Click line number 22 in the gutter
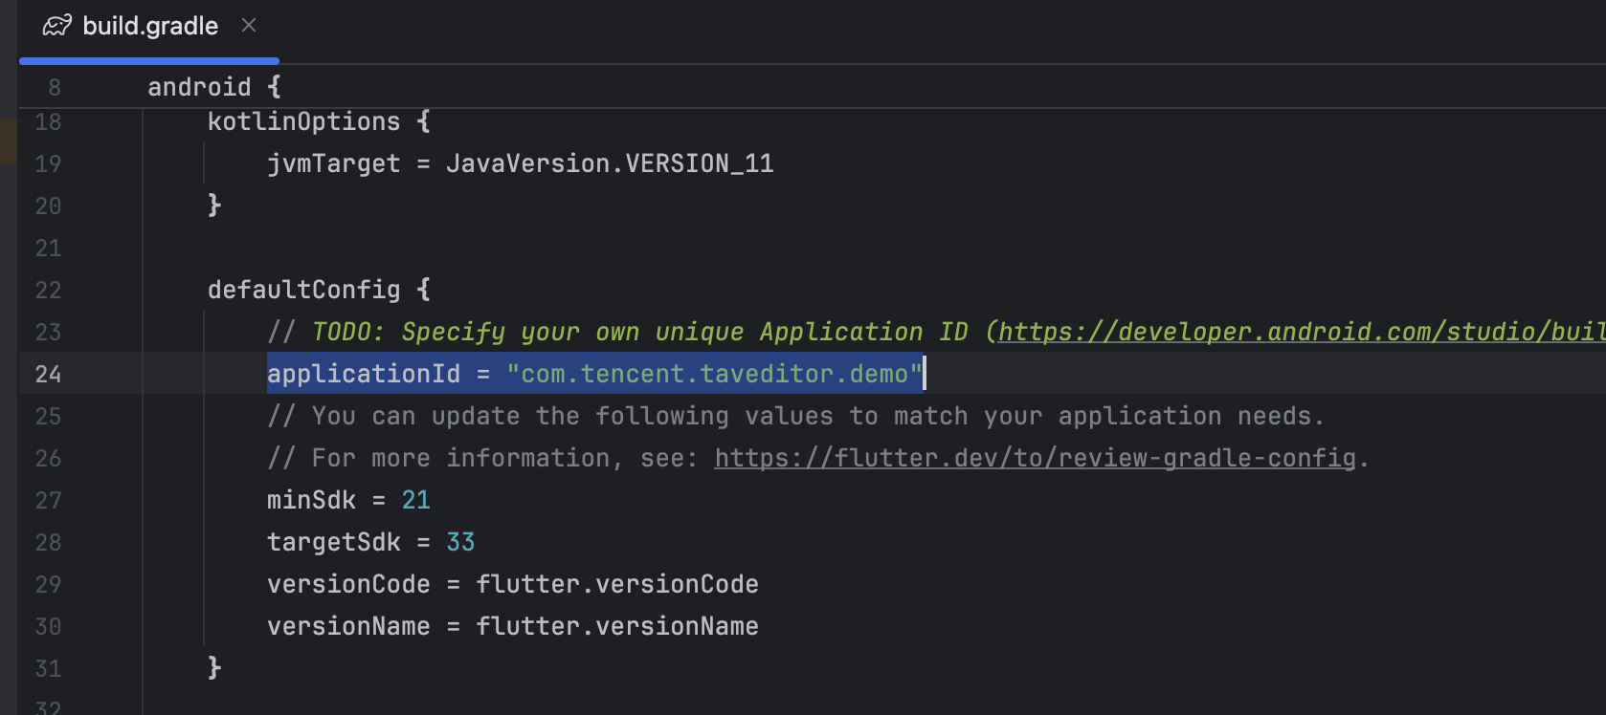 click(x=48, y=290)
